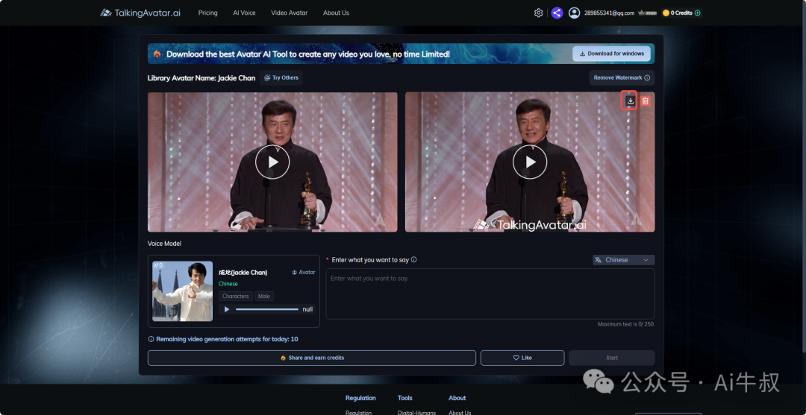Click the green Chinese language label
Viewport: 806px width, 415px height.
(228, 284)
